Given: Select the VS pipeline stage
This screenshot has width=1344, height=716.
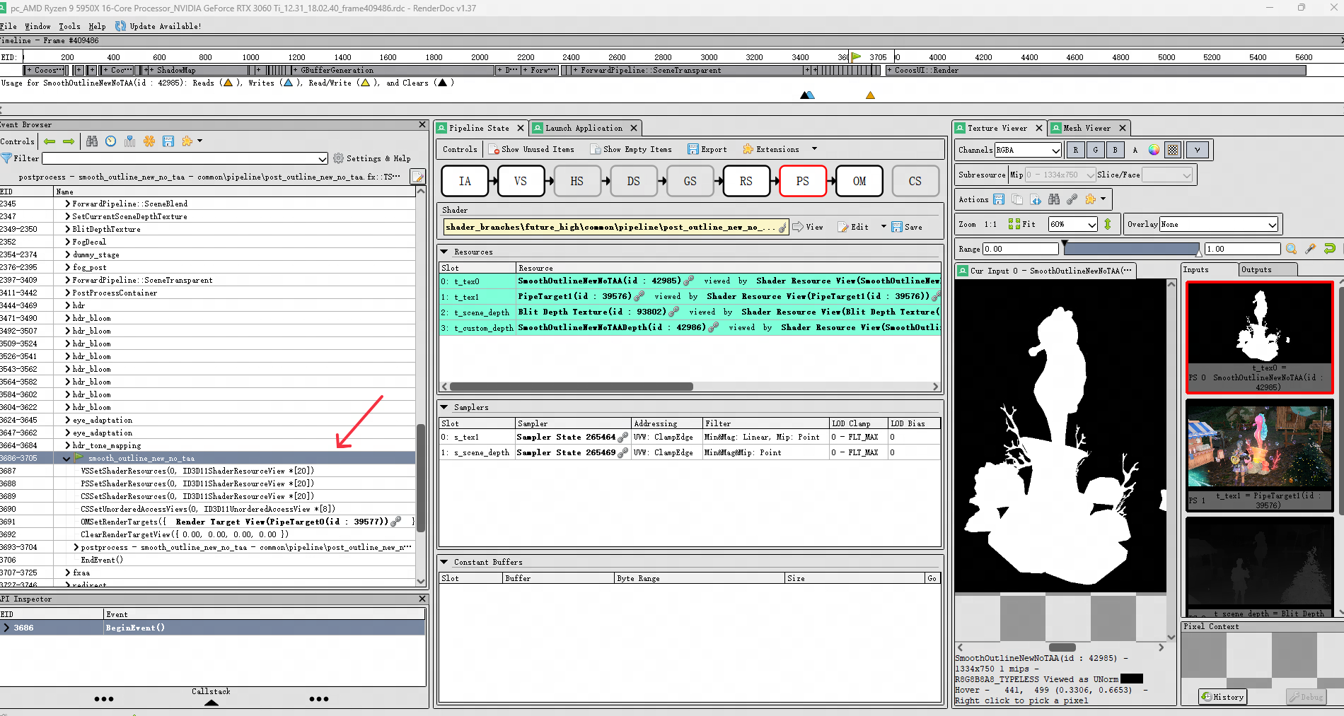Looking at the screenshot, I should 521,181.
